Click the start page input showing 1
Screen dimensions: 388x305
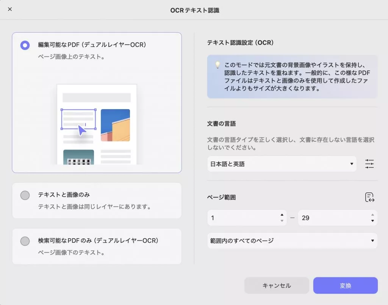[242, 218]
